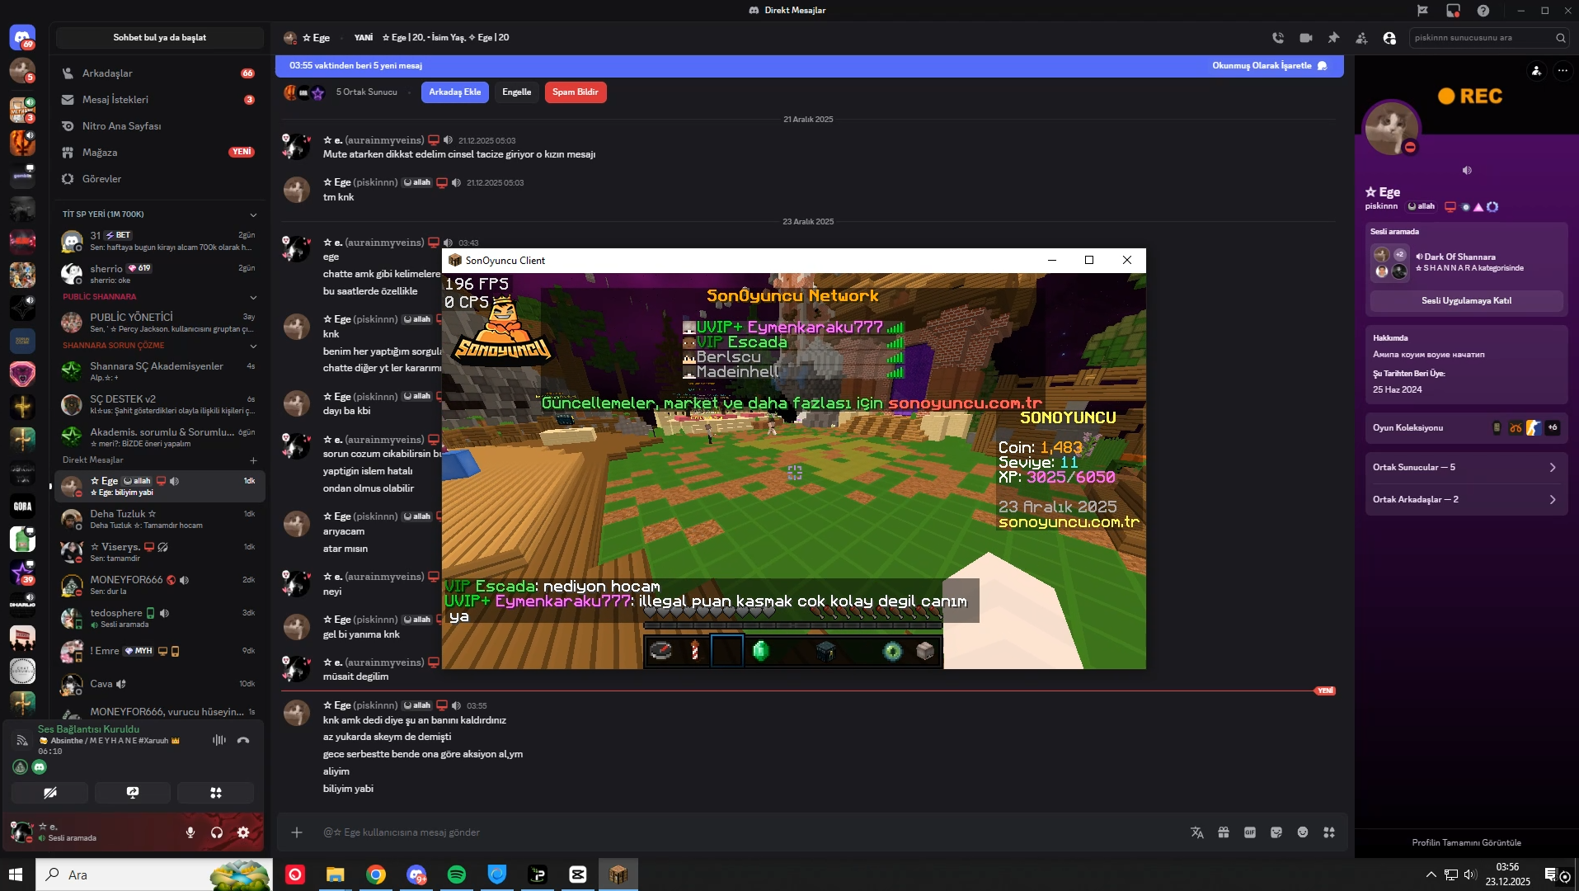The height and width of the screenshot is (891, 1579).
Task: Open Mesaj İstekleri
Action: pos(160,100)
